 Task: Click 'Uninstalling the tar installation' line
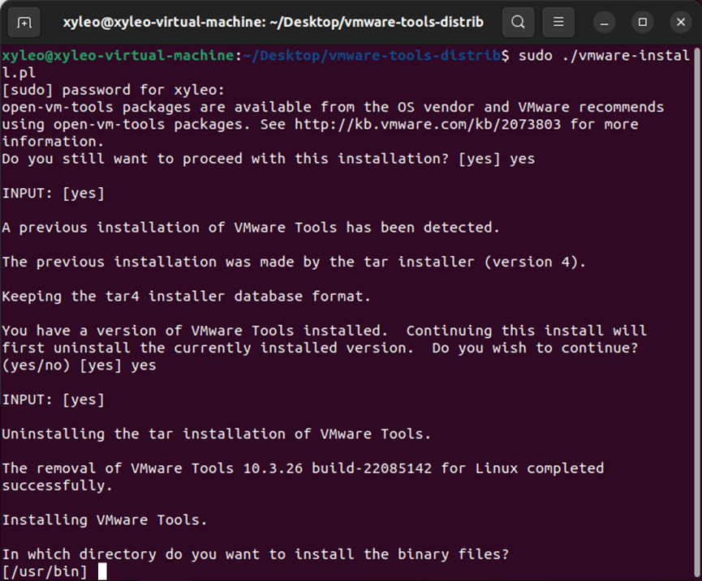[x=216, y=434]
